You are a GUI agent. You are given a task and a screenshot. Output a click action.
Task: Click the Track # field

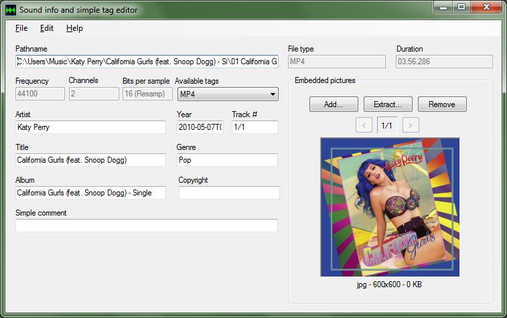[x=255, y=127]
